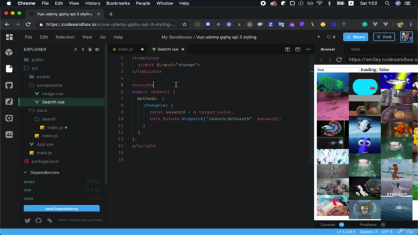
Task: Click Add Dependency button
Action: pyautogui.click(x=61, y=209)
